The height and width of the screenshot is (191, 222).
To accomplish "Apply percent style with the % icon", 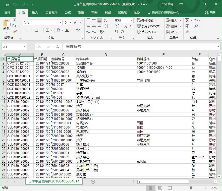I will click(125, 26).
